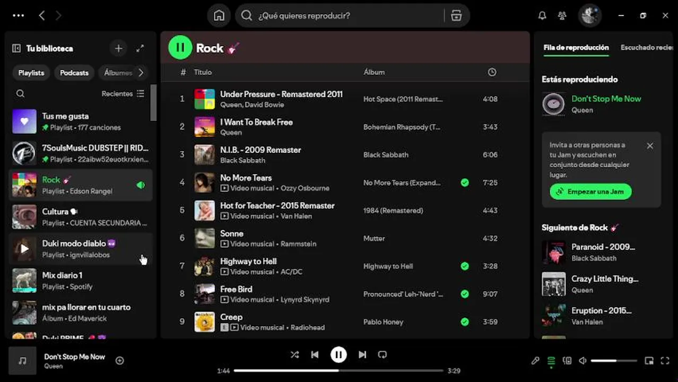Toggle the playback queue icon
The image size is (678, 382).
(x=551, y=361)
